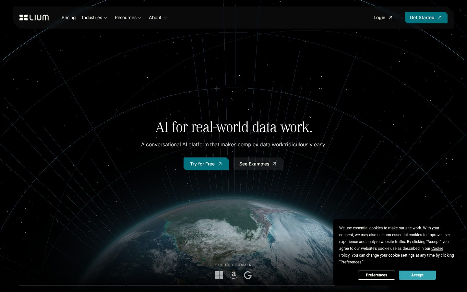
Task: Click the Get Started button
Action: point(426,18)
